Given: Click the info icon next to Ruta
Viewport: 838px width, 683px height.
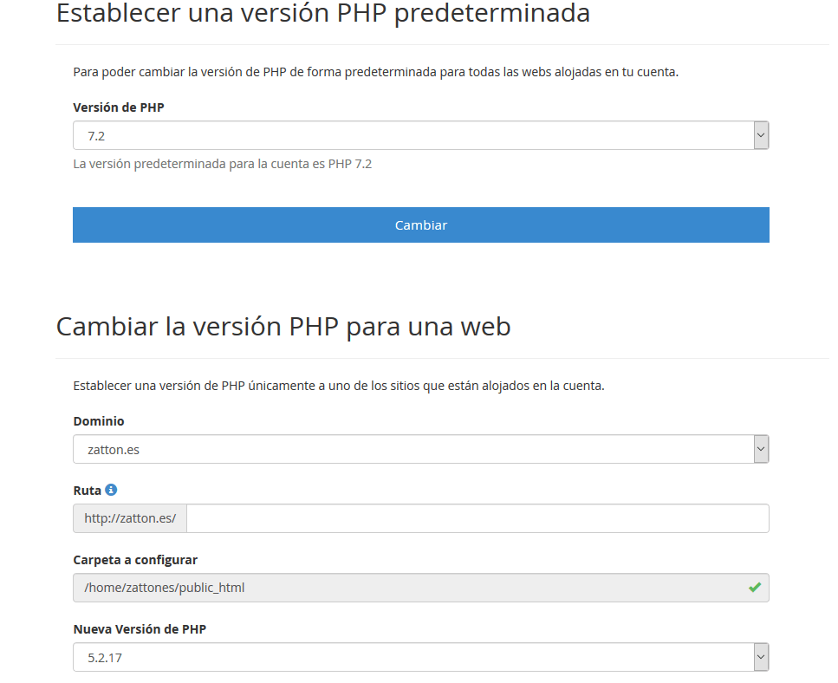Looking at the screenshot, I should [x=111, y=490].
